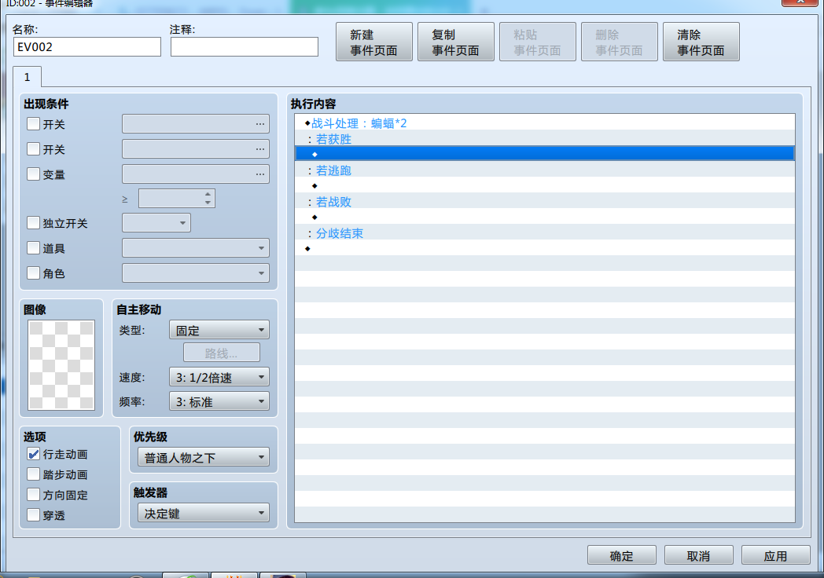824x578 pixels.
Task: Expand the 优先级 dropdown 普通人物之下
Action: click(x=204, y=457)
